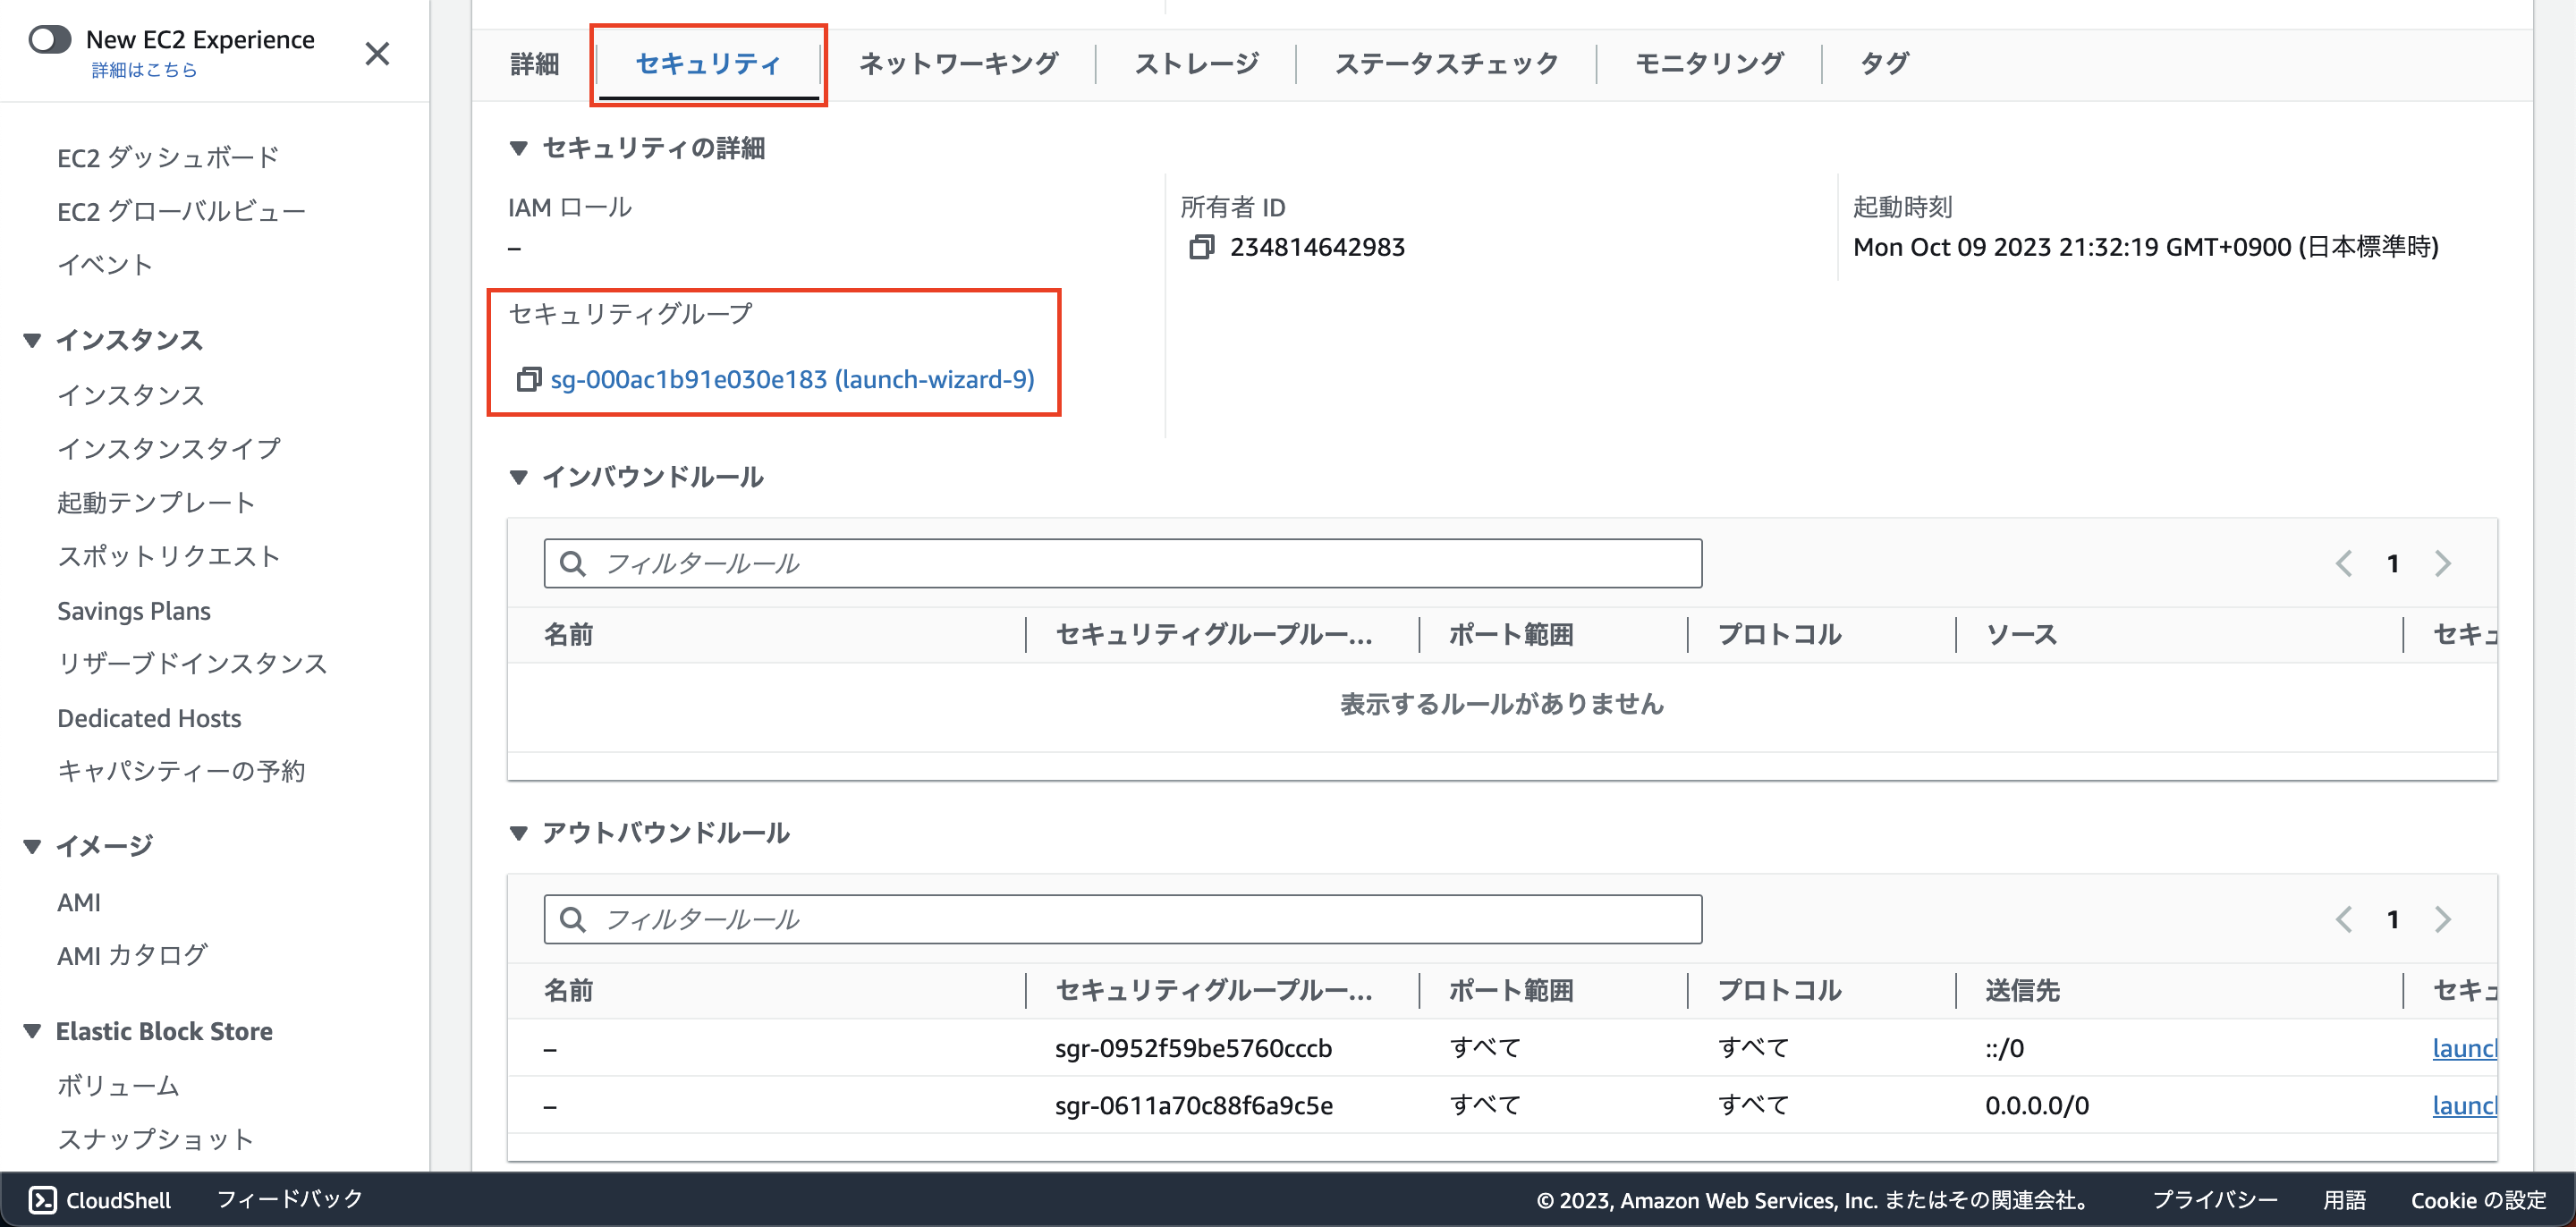This screenshot has height=1227, width=2576.
Task: Click the outbound rules search magnifier icon
Action: point(573,919)
